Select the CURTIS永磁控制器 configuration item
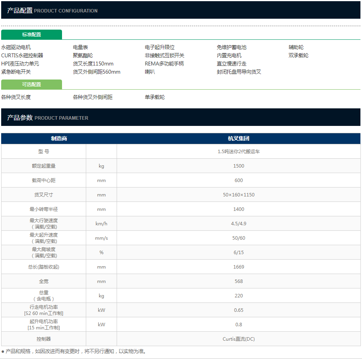The height and width of the screenshot is (359, 362). click(22, 55)
